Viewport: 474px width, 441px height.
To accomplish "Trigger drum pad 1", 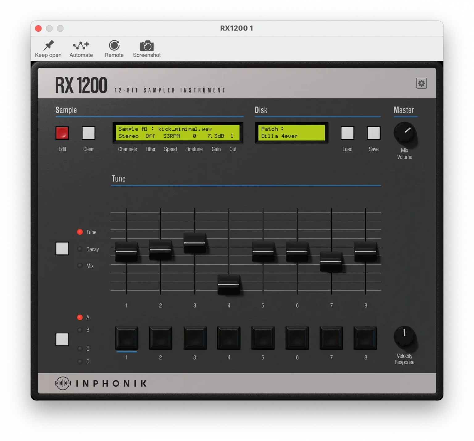I will coord(127,338).
